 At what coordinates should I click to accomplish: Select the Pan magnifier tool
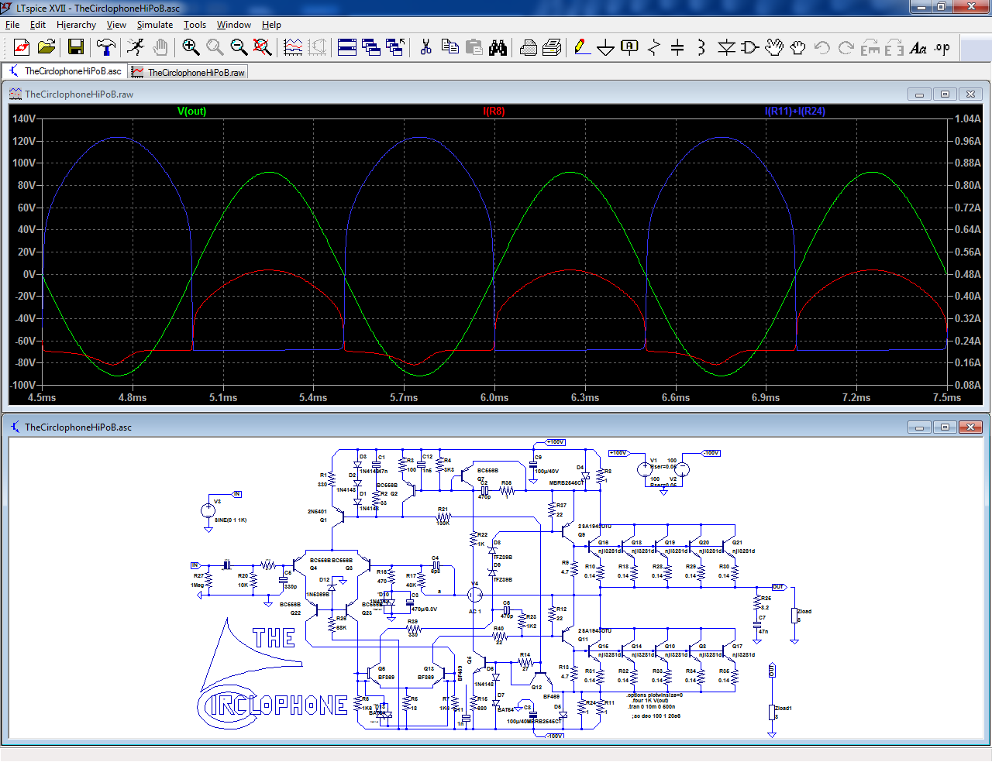coord(215,48)
